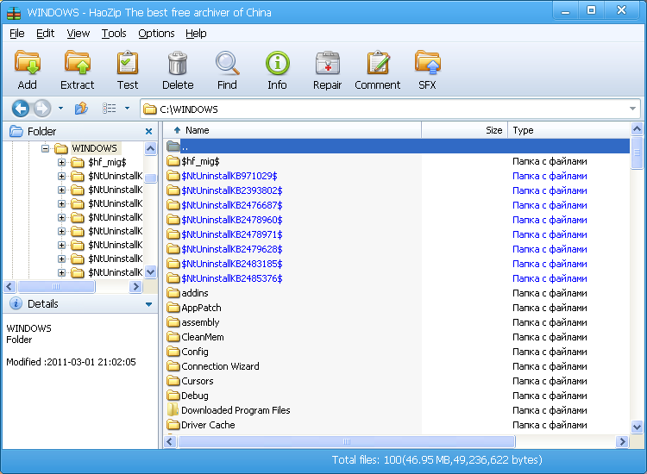Select $NtUninstallKB2478960$ folder
Viewport: 647px width, 474px height.
pos(232,220)
